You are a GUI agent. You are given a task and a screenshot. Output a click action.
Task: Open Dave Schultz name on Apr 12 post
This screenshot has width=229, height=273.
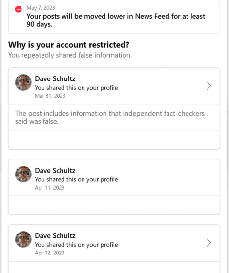click(55, 236)
